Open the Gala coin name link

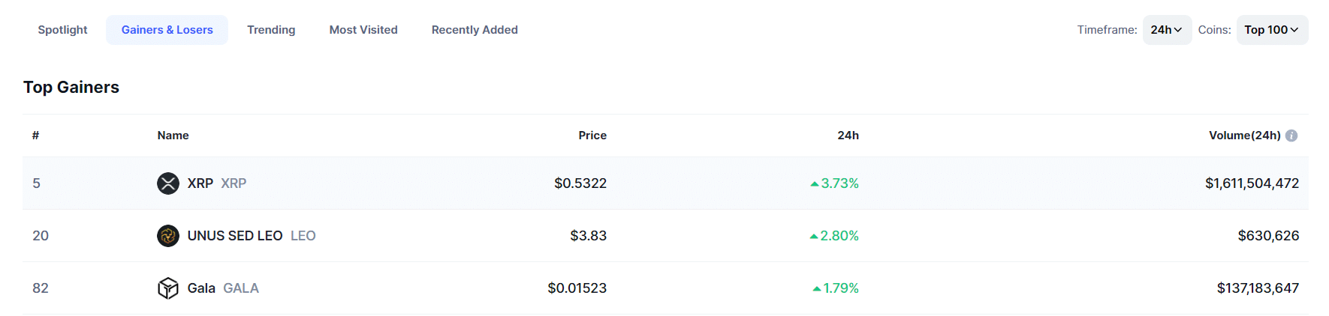pos(201,288)
